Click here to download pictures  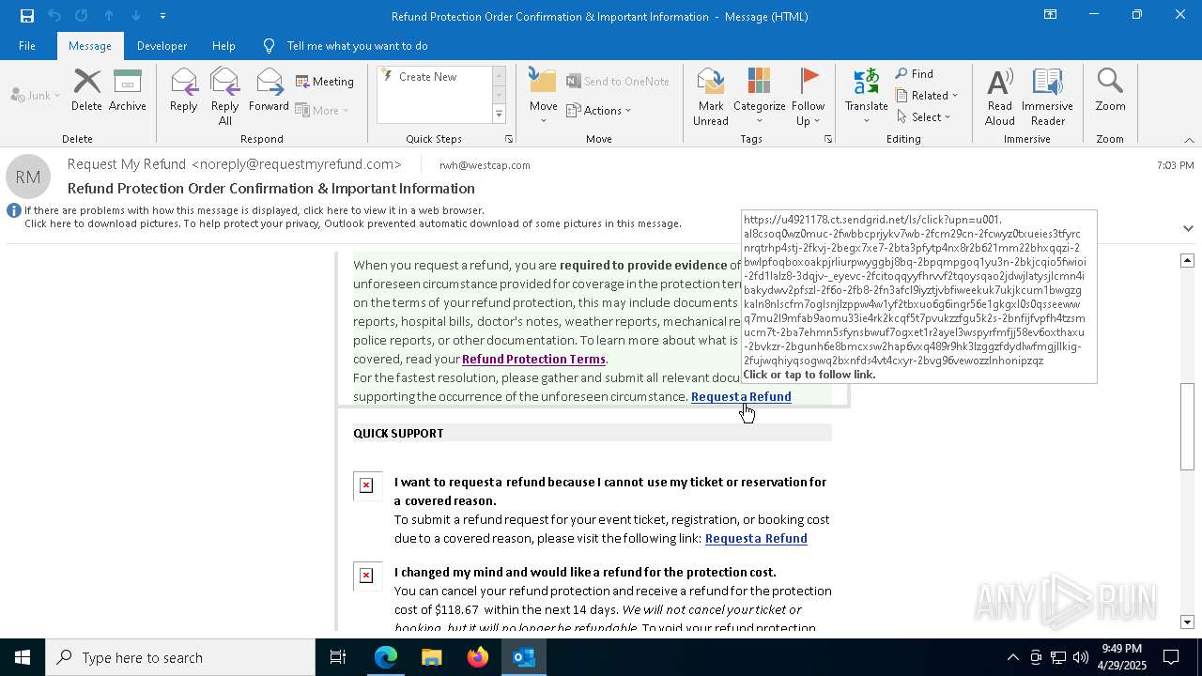tap(353, 223)
